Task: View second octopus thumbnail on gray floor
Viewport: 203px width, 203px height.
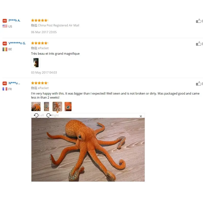Action: [x=46, y=107]
